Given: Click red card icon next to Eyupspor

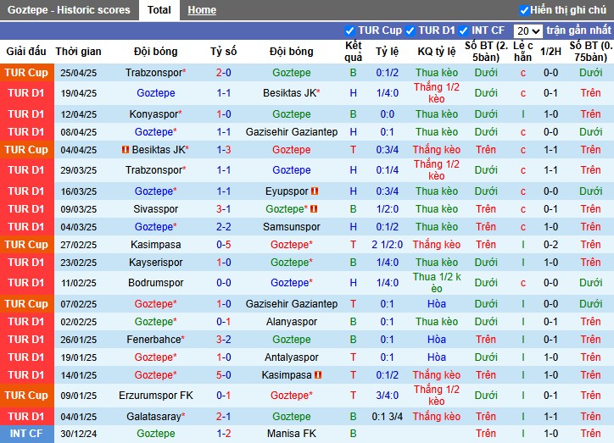Looking at the screenshot, I should [315, 191].
